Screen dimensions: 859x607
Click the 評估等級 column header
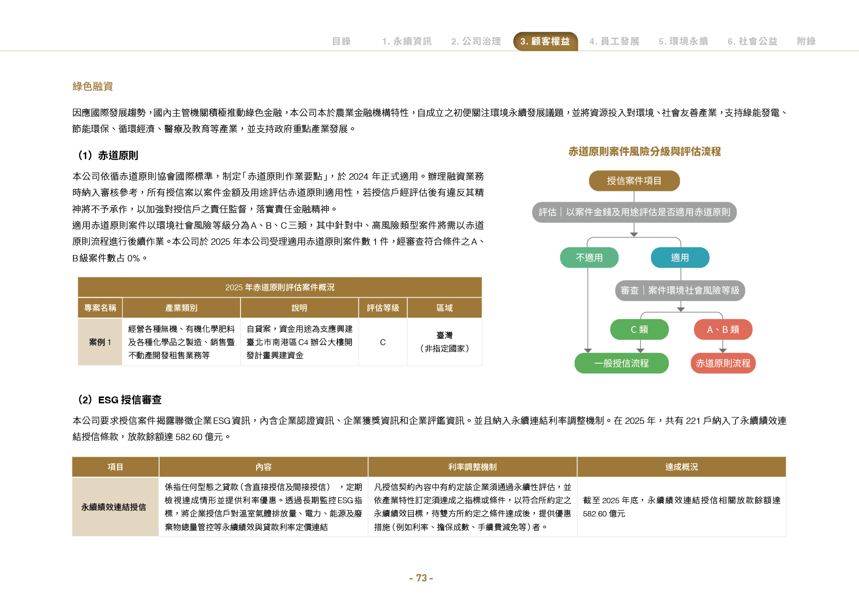pyautogui.click(x=383, y=308)
